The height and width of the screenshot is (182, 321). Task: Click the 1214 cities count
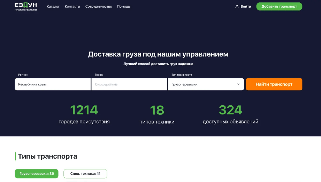84,110
